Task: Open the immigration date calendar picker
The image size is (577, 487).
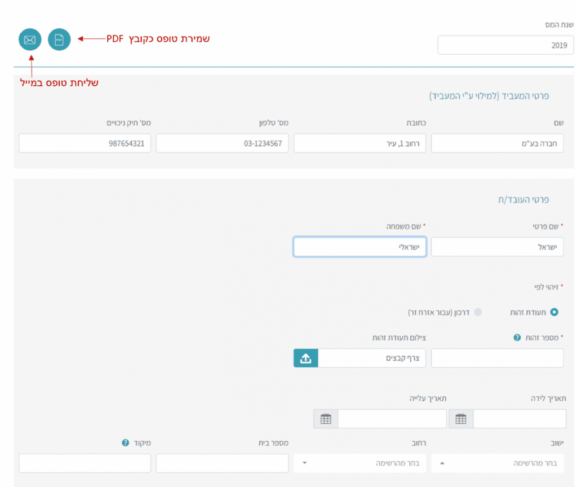Action: (326, 419)
